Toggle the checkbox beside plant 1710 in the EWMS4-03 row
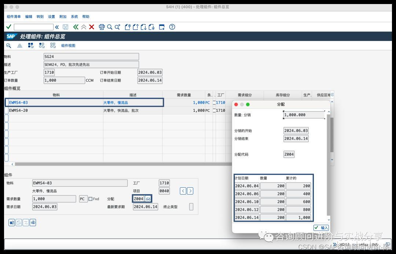 pyautogui.click(x=214, y=103)
